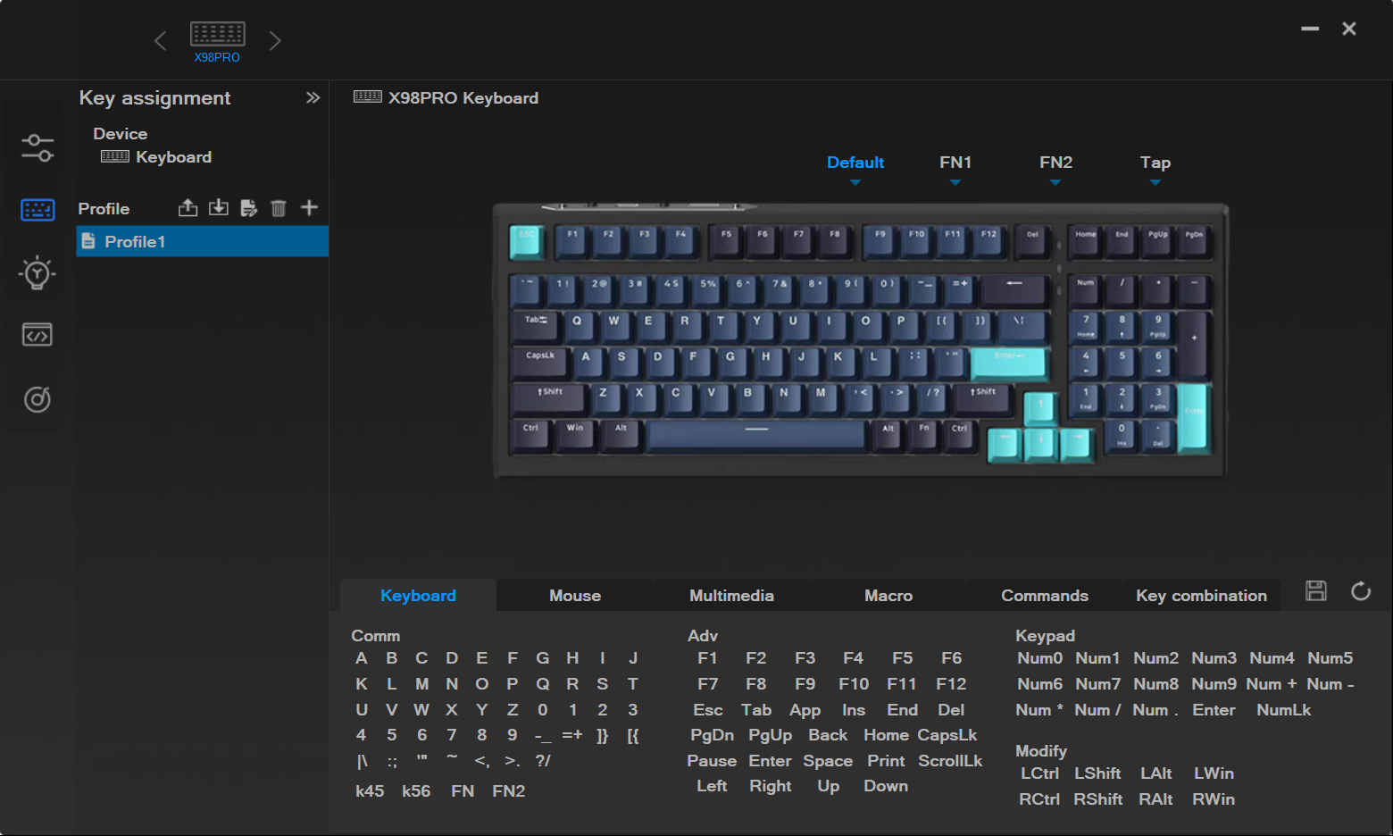The width and height of the screenshot is (1393, 836).
Task: Choose k45 in the Comm key list
Action: [x=370, y=791]
